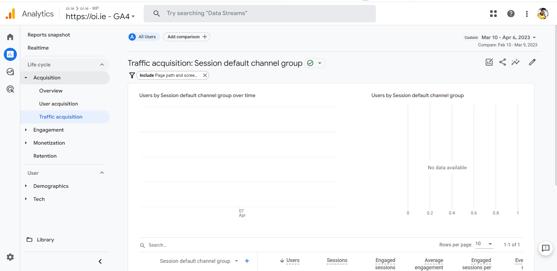Image resolution: width=557 pixels, height=271 pixels.
Task: Customize the report with the pencil icon
Action: click(532, 62)
